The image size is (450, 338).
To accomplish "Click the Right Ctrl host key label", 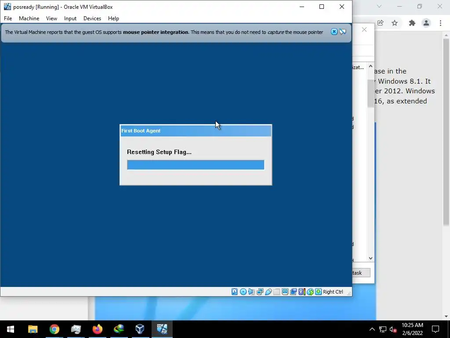I will pos(333,292).
